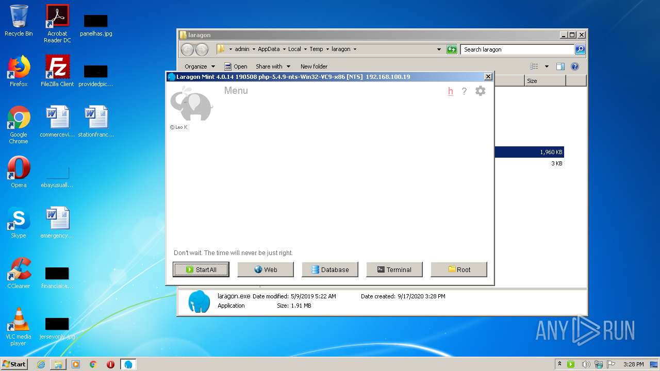Change view icon in Explorer toolbar
Screen dimensions: 660x371
[x=534, y=66]
